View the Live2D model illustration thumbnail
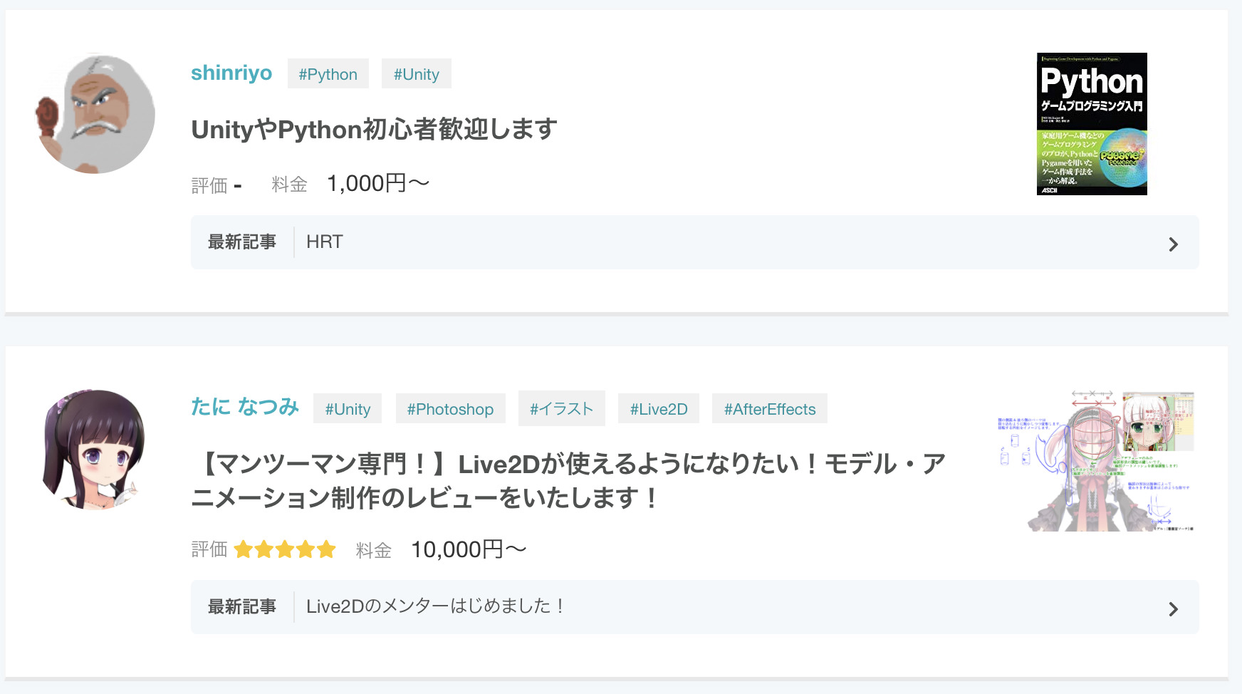 point(1096,460)
